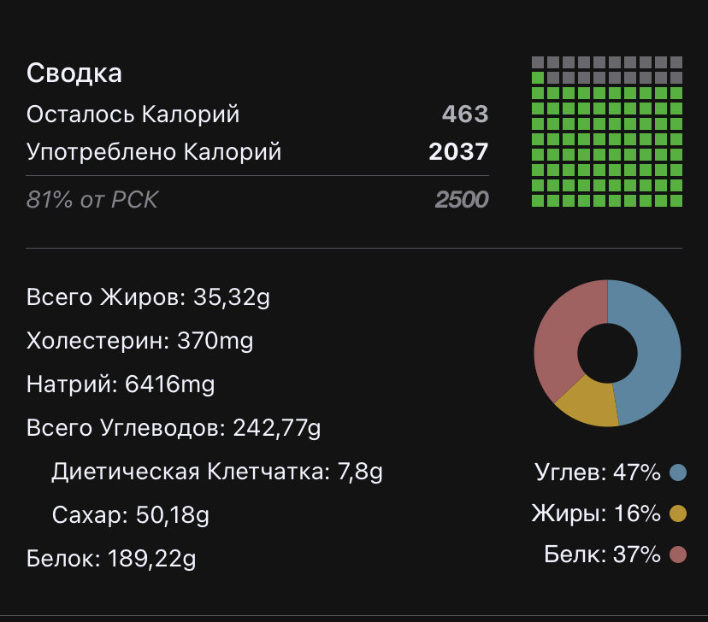This screenshot has height=622, width=708.
Task: Tap the Холестерин 370mg entry
Action: point(139,342)
